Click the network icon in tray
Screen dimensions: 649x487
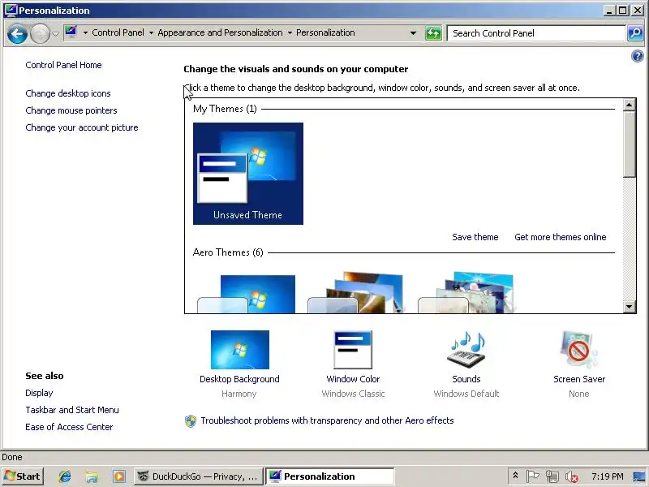(x=552, y=476)
